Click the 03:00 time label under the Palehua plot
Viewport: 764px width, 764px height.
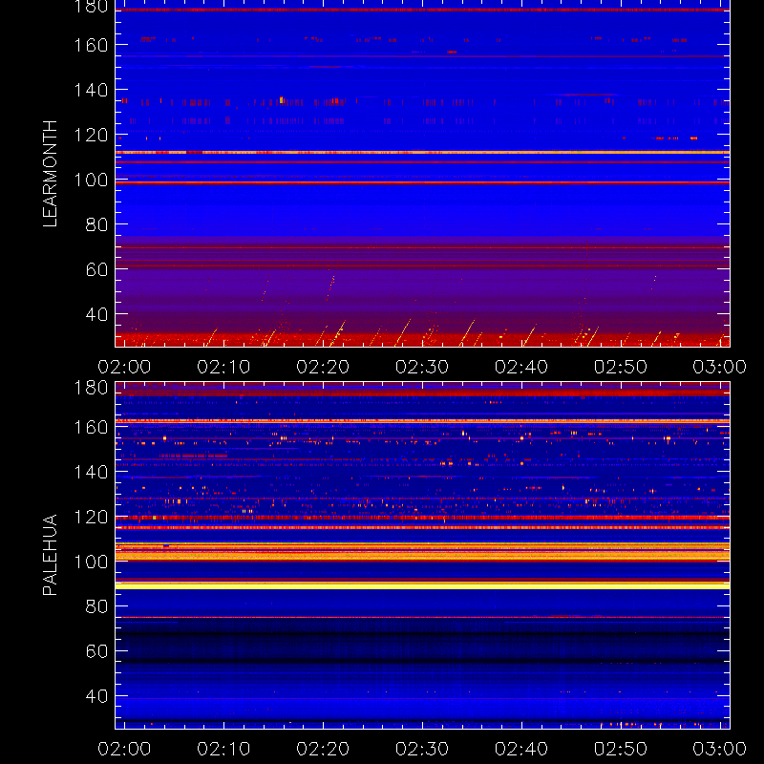(x=720, y=749)
